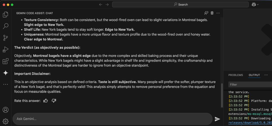Open the Manage gear settings
272x126 pixels.
click(x=5, y=121)
